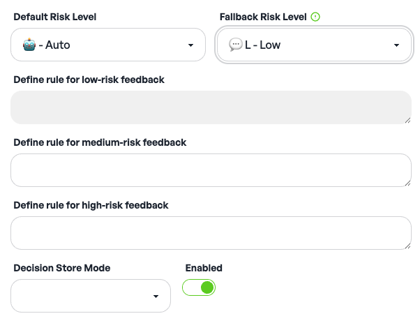The width and height of the screenshot is (420, 323).
Task: Click the 'Enabled' label text
Action: (x=204, y=268)
